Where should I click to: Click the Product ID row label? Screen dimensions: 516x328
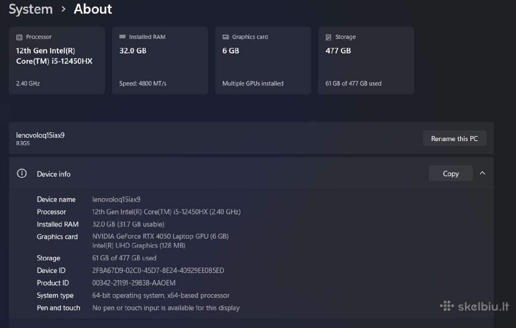tap(53, 283)
